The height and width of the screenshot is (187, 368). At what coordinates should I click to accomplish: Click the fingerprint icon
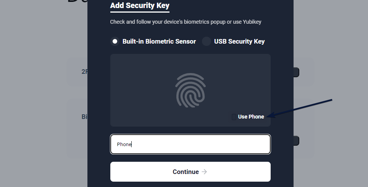190,90
